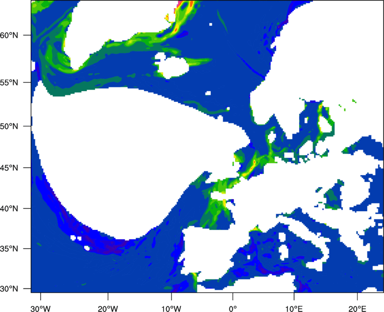Click the 10°W longitude label
This screenshot has width=384, height=312.
(171, 309)
